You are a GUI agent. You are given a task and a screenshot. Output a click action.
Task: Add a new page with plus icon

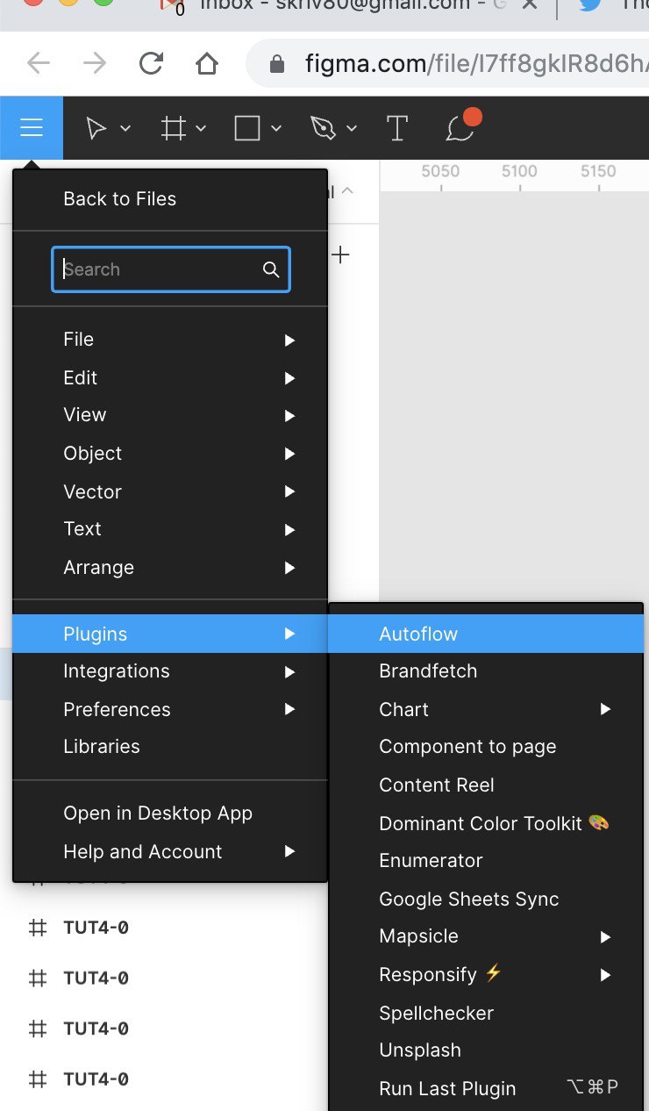[340, 255]
